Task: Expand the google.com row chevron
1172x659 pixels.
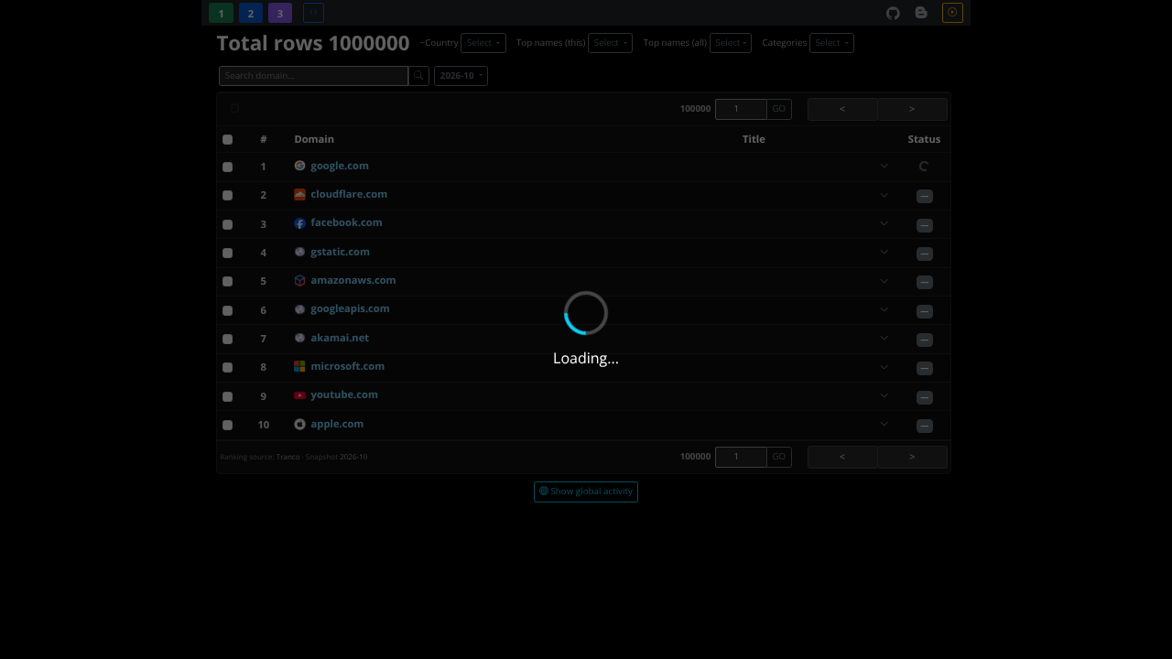Action: [884, 166]
